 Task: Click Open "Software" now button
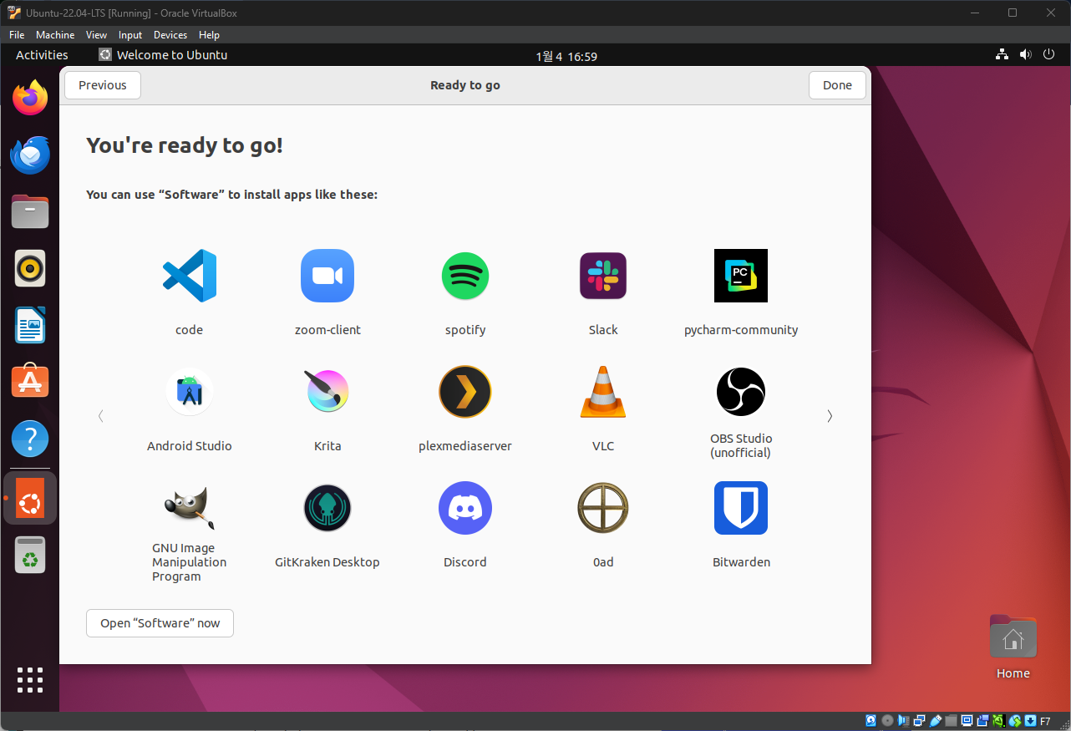pyautogui.click(x=160, y=623)
